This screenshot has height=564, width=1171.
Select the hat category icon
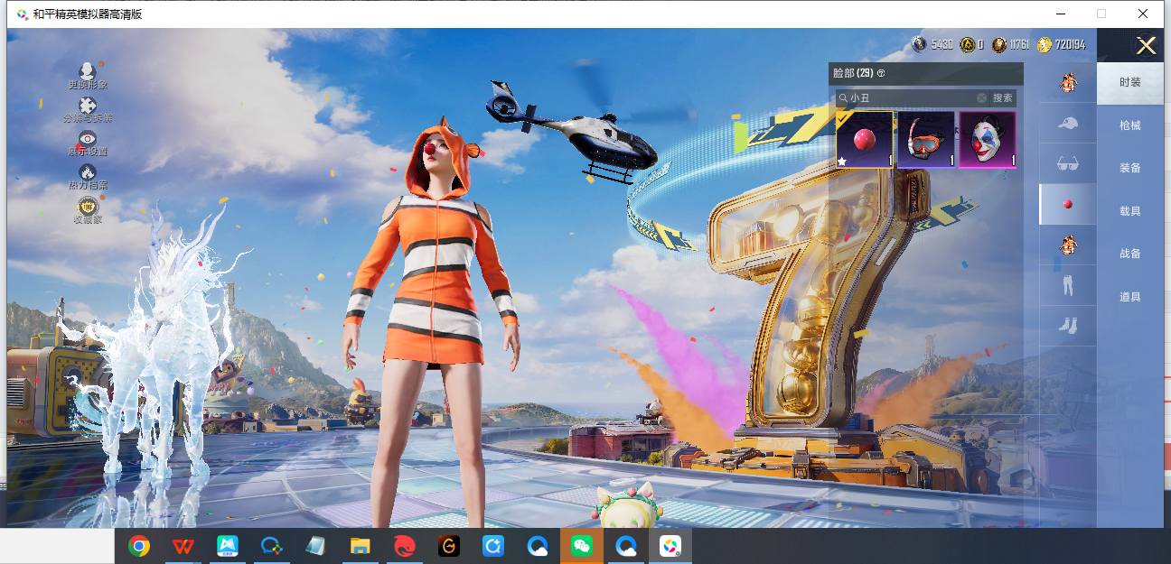tap(1068, 123)
